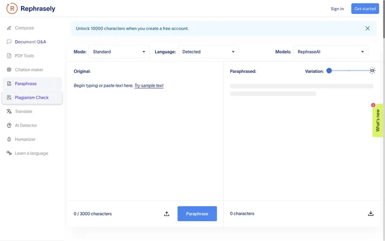The height and width of the screenshot is (241, 385).
Task: Open Document Q&A in the sidebar
Action: (32, 42)
